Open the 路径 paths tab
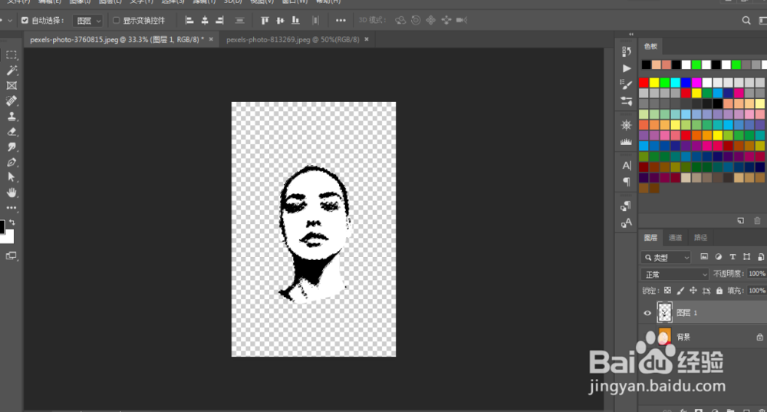The width and height of the screenshot is (767, 412). [x=700, y=237]
